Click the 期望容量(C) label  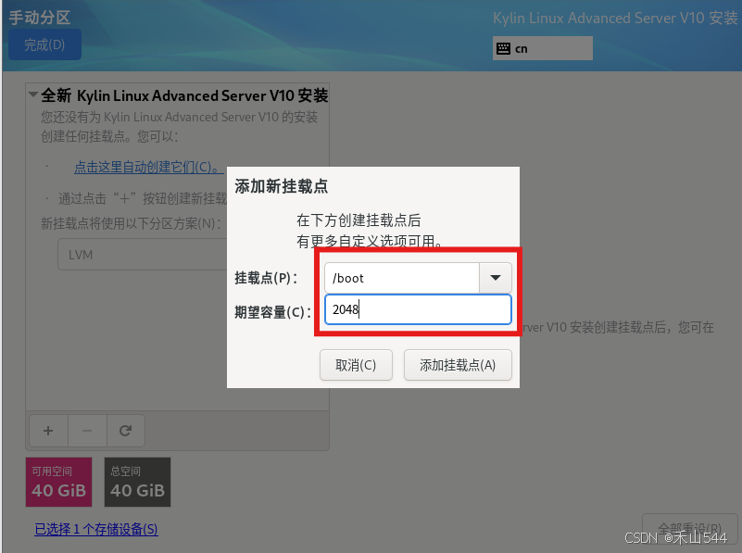(x=272, y=312)
